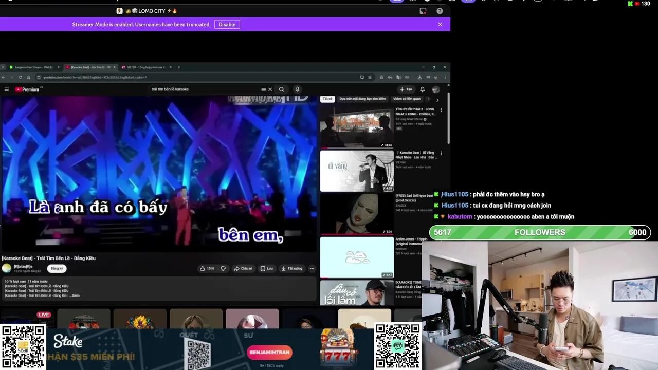Mute the Karaoke Beat tab via its speaker icon
The image size is (658, 370).
(108, 67)
